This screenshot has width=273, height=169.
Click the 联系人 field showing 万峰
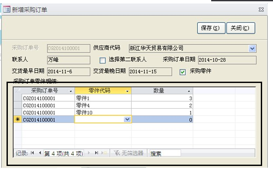[69, 60]
